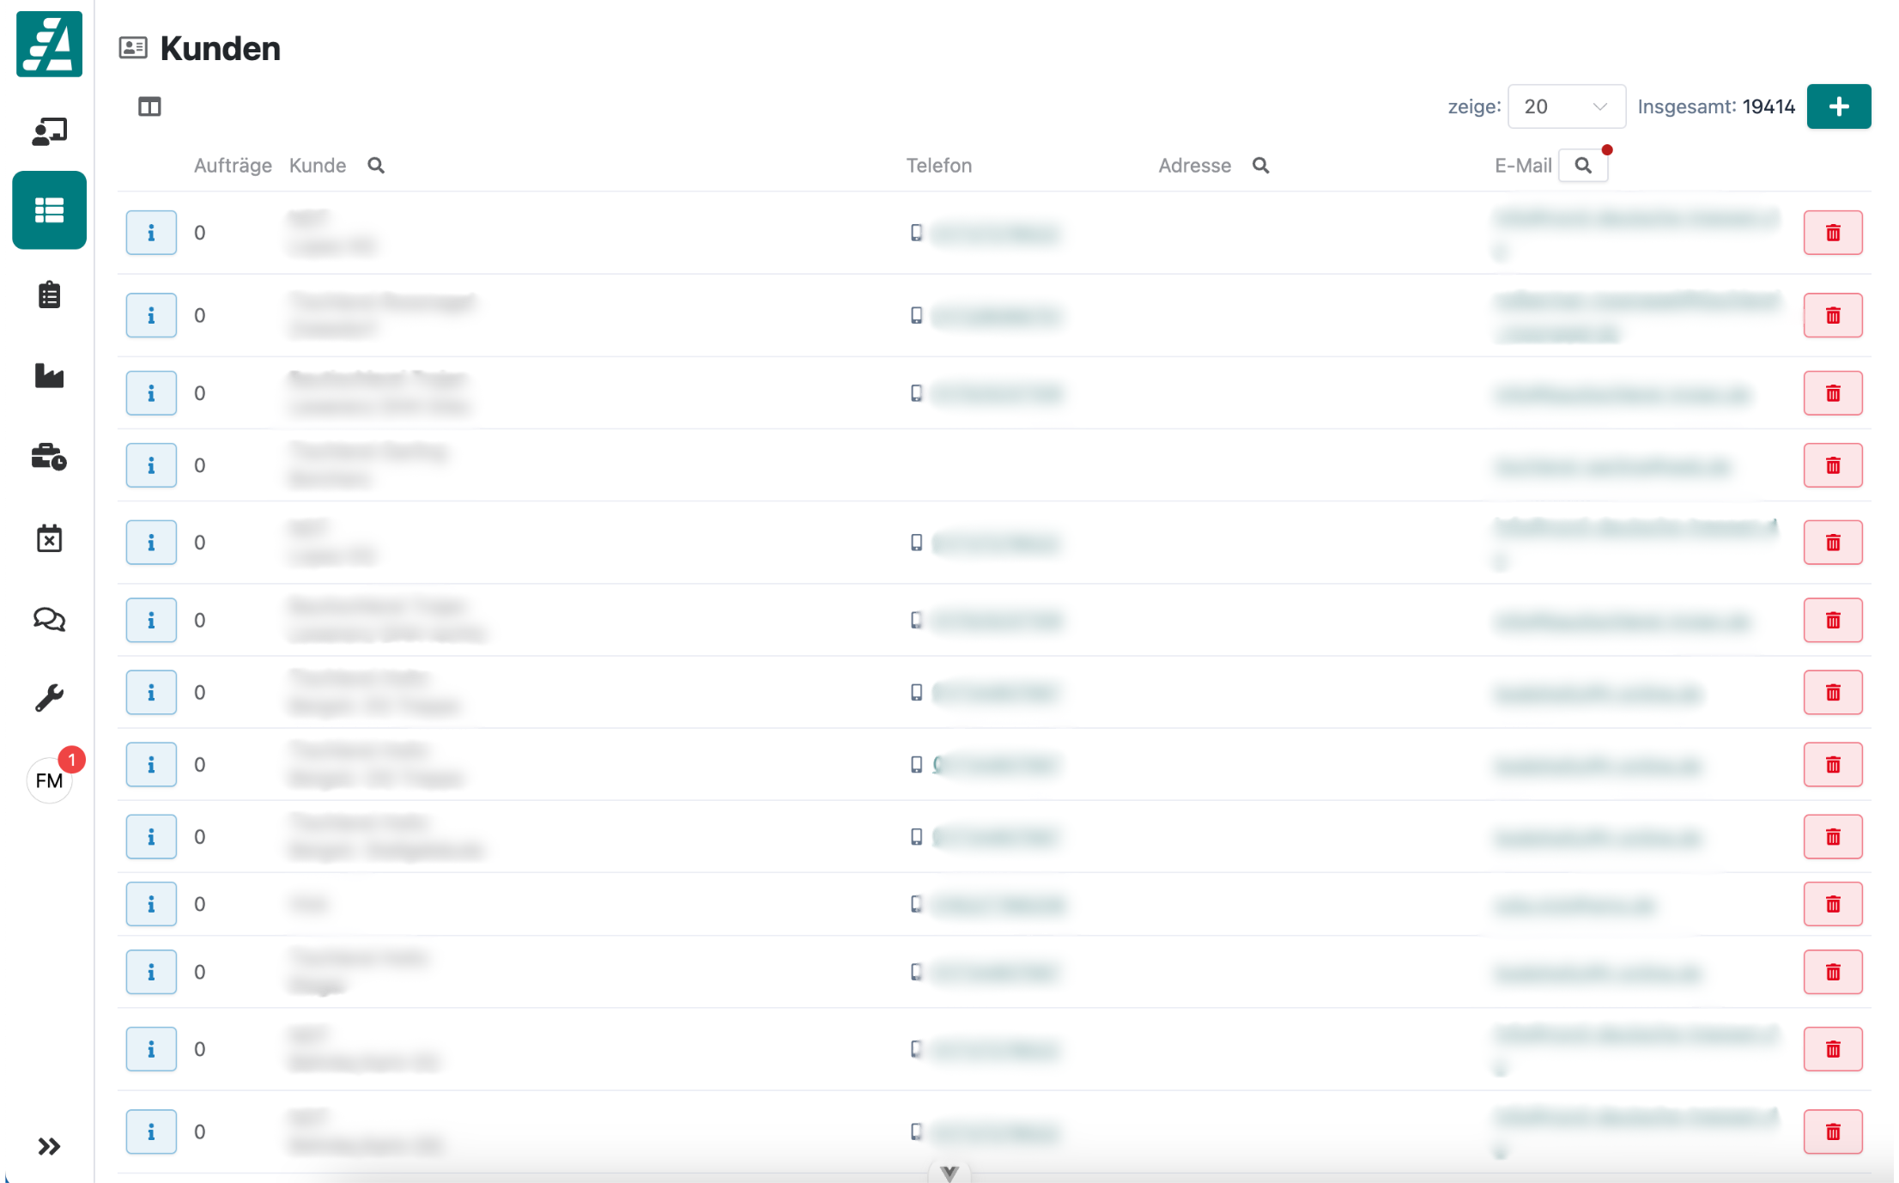Open the clipboard orders sidebar icon

click(x=49, y=294)
